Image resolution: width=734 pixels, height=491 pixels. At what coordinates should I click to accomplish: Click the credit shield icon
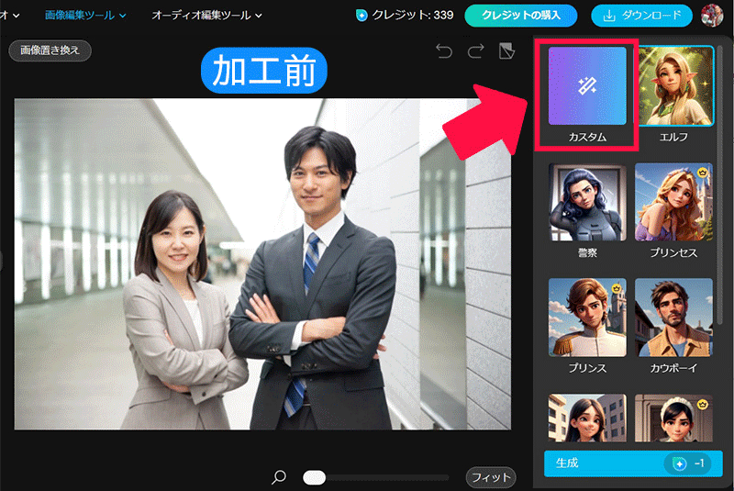click(361, 16)
